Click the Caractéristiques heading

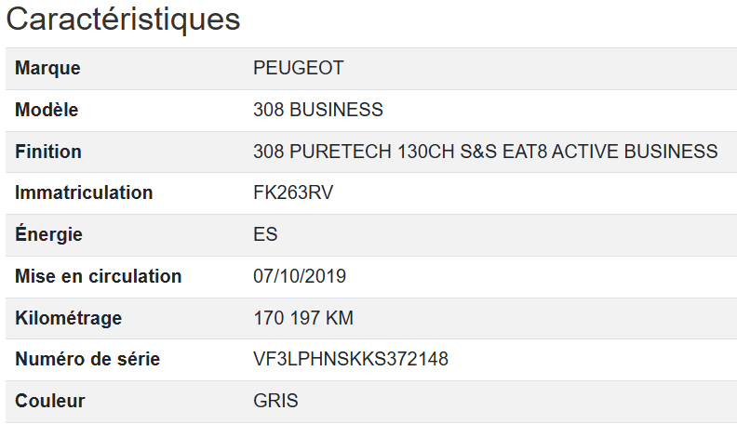tap(124, 20)
